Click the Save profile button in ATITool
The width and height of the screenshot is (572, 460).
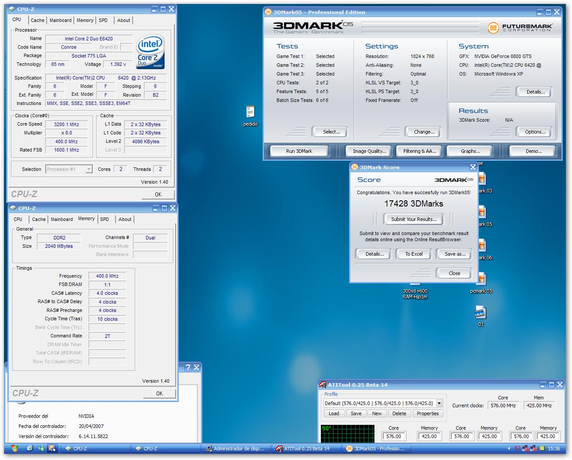point(356,413)
